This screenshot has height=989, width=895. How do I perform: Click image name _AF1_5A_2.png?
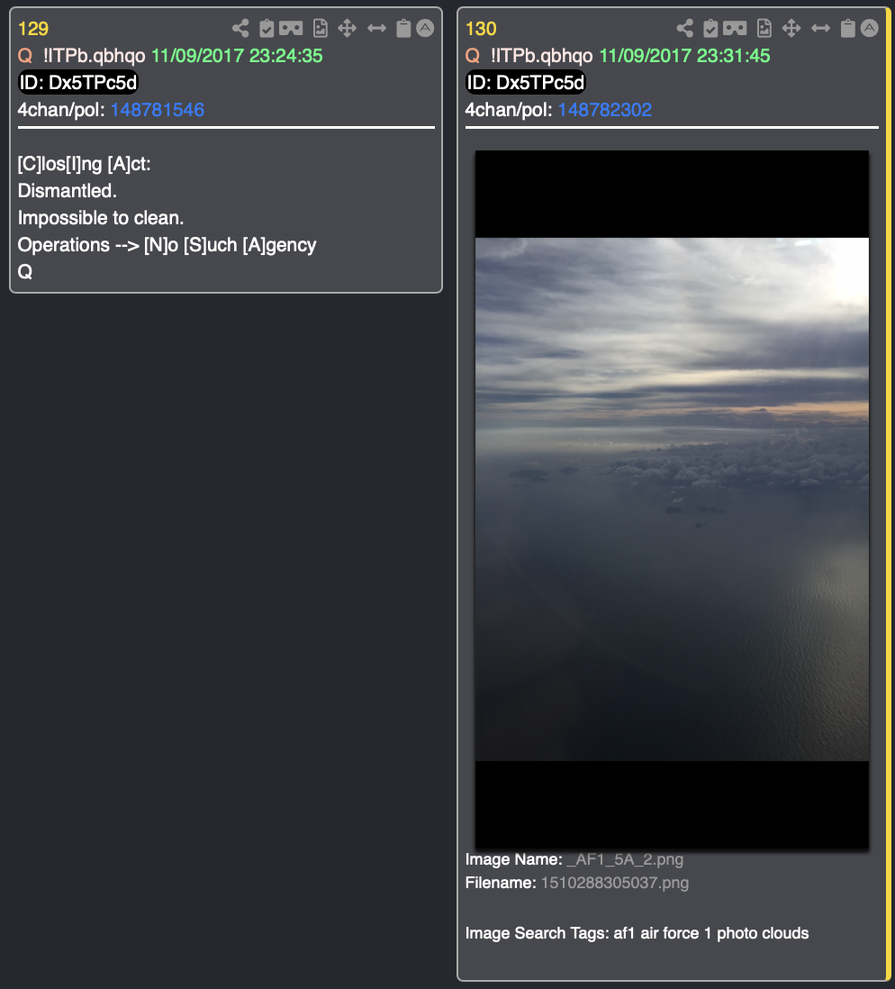[625, 859]
